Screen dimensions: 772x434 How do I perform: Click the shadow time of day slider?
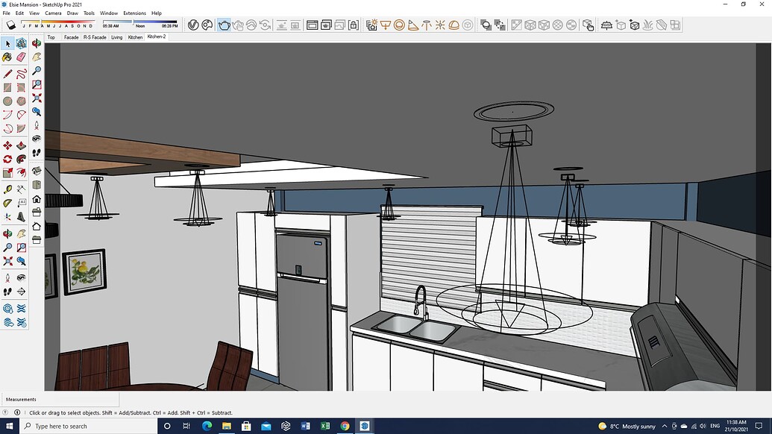pyautogui.click(x=140, y=22)
